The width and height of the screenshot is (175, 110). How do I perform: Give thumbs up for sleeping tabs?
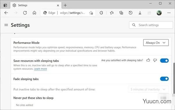point(148,60)
